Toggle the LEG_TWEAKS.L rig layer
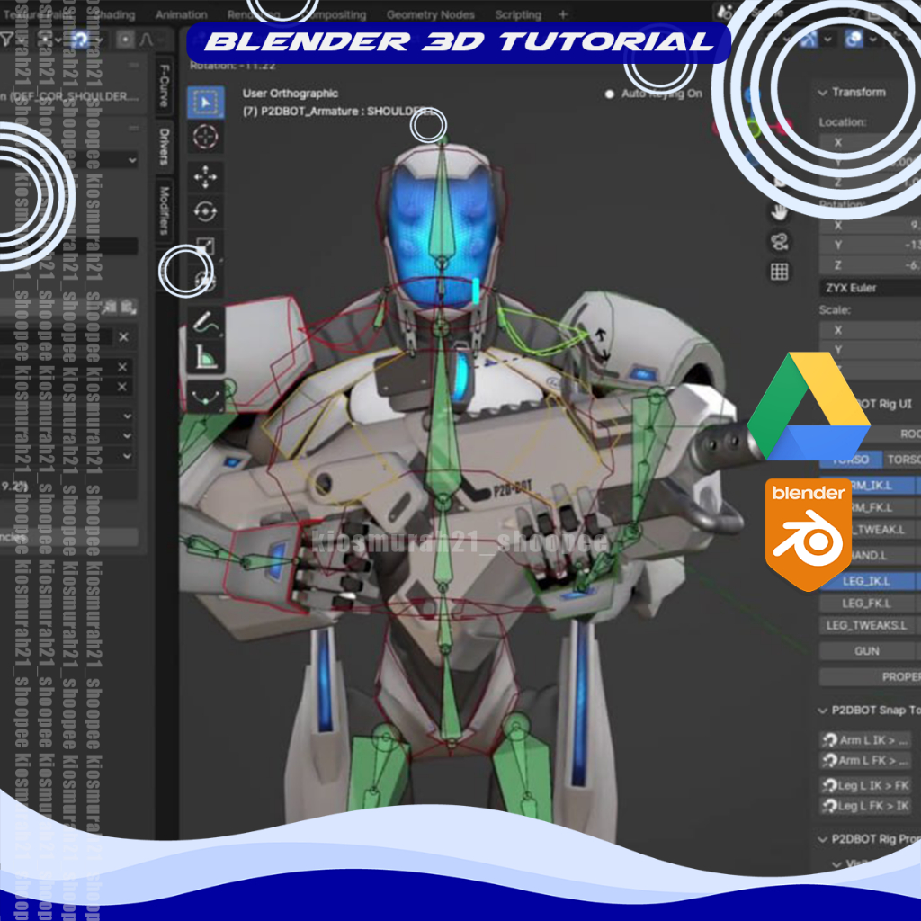This screenshot has height=921, width=921. coord(868,626)
